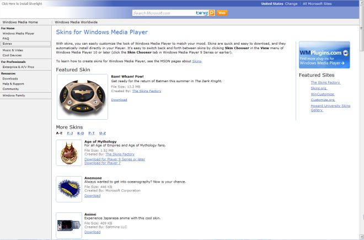The image size is (364, 240).
Task: Click the orange Web search button
Action: pyautogui.click(x=222, y=13)
